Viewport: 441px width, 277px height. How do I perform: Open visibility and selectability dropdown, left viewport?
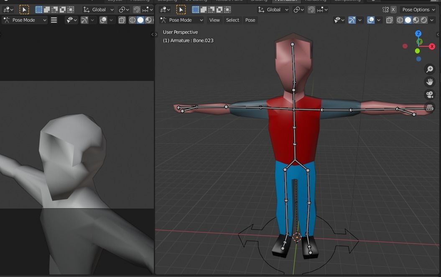click(71, 20)
